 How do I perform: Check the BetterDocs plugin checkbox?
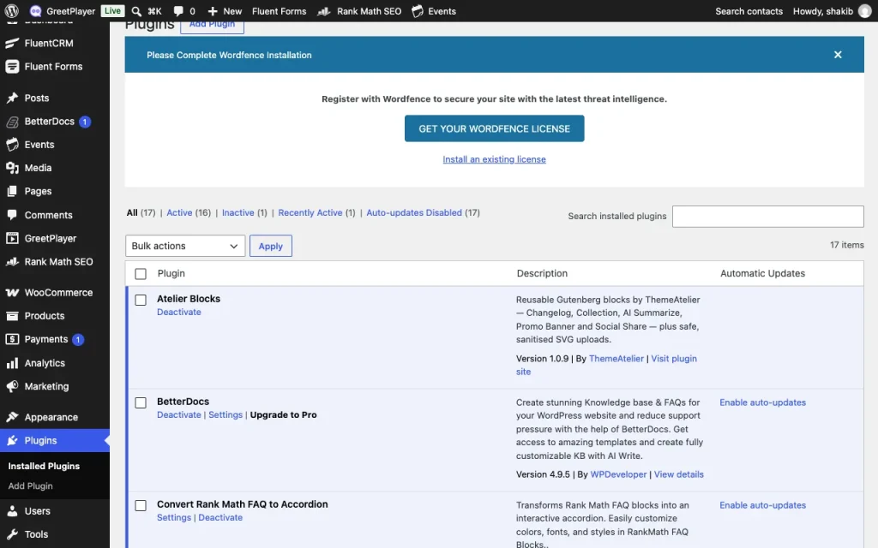pyautogui.click(x=141, y=402)
